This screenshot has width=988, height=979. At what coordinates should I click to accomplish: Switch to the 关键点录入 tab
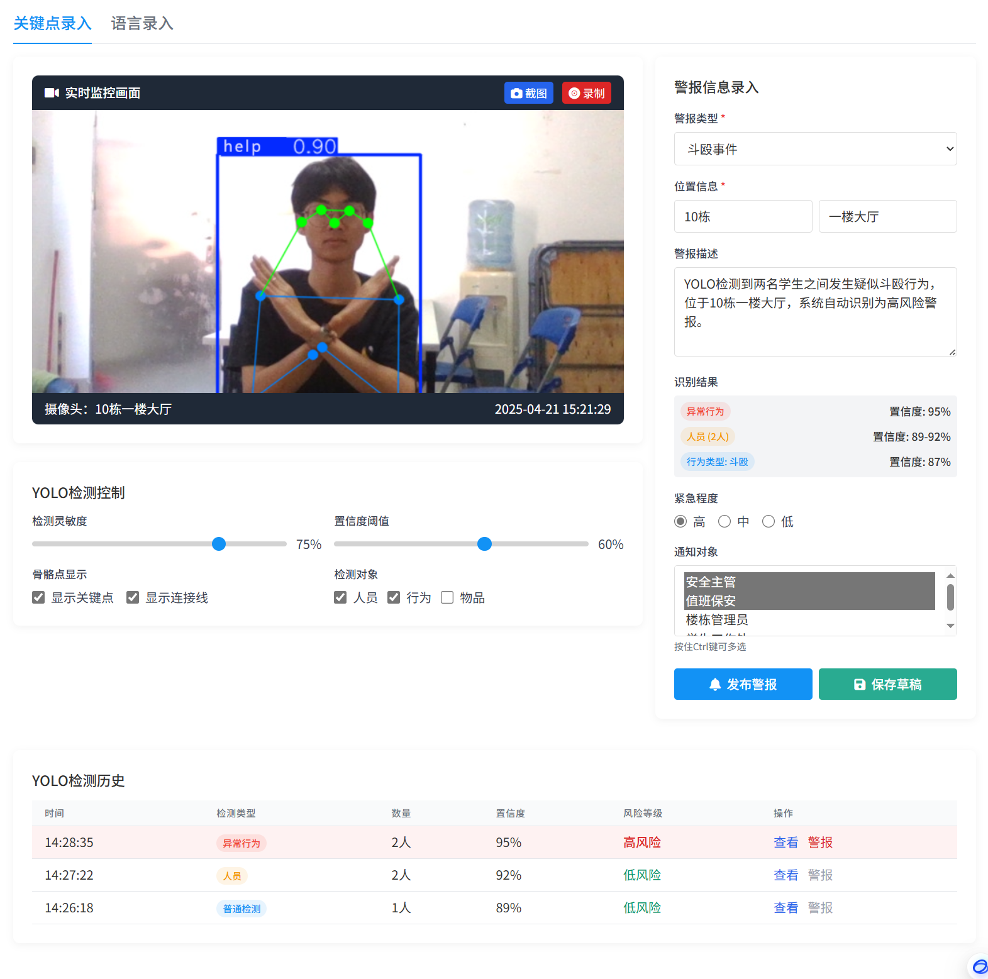(x=53, y=23)
